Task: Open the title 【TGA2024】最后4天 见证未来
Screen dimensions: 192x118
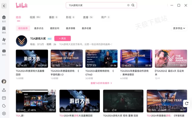Action: [170, 73]
